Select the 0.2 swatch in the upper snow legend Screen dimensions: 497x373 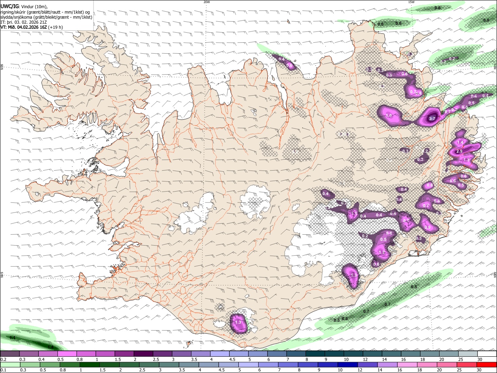(x=10, y=354)
